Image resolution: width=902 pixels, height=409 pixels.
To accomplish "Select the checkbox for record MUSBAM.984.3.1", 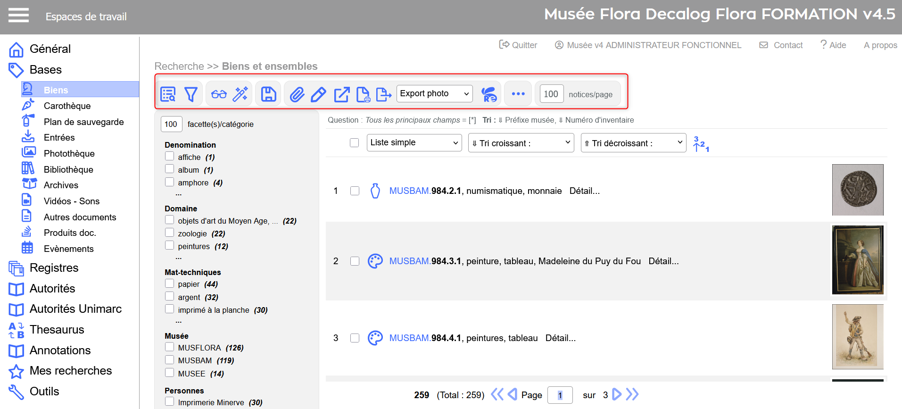I will 355,261.
